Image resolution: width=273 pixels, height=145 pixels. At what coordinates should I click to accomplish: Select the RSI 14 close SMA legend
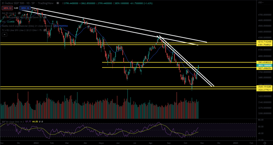pos(13,122)
